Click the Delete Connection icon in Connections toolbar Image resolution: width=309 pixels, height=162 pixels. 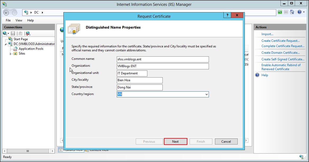[x=28, y=33]
